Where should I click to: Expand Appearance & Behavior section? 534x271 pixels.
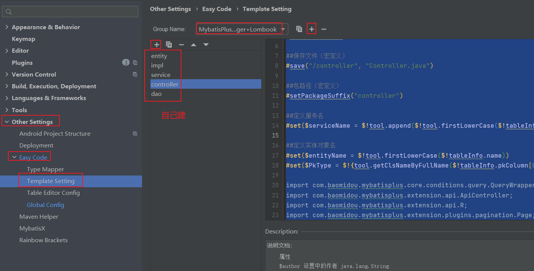click(x=7, y=27)
